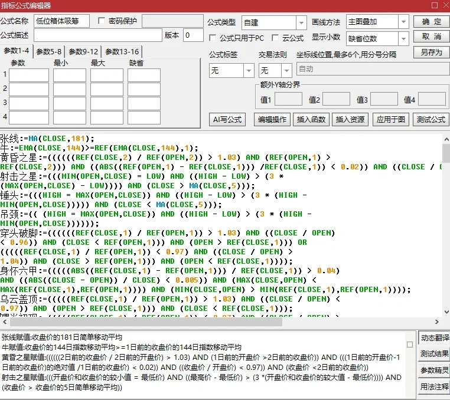Click the 张线:=MA(CLOSE,181) code line
Screen dimensions: 450x400
pyautogui.click(x=47, y=139)
